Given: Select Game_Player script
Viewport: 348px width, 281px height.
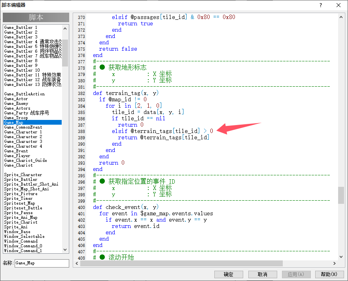Looking at the screenshot, I should click(x=17, y=156).
